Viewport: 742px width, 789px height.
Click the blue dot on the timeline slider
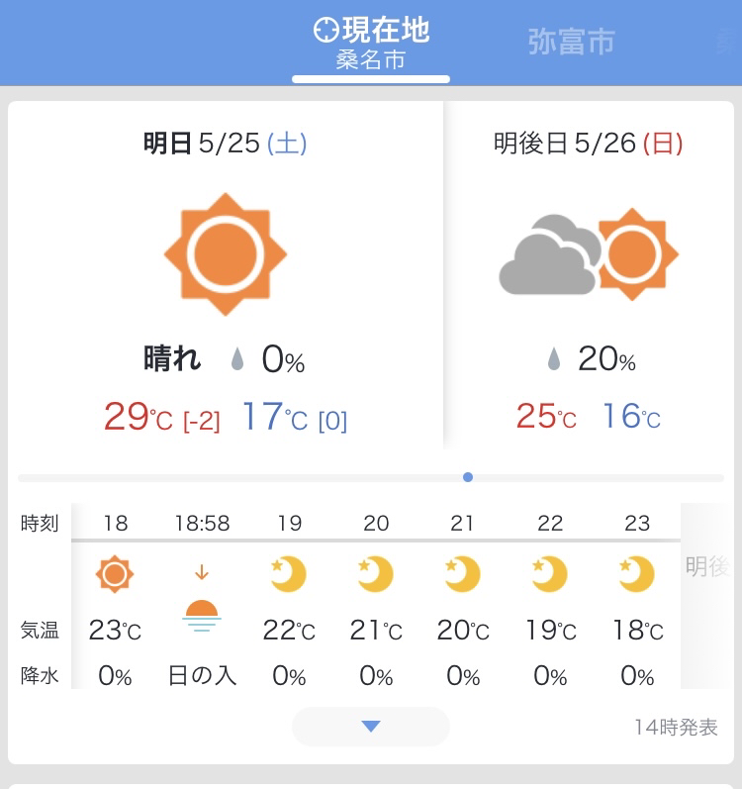[x=468, y=477]
